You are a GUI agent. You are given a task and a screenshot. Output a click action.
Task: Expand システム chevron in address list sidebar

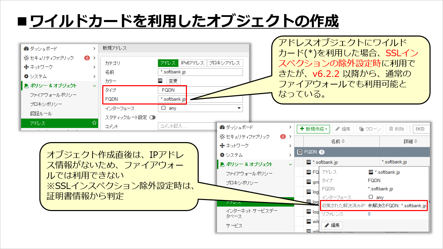[x=290, y=155]
